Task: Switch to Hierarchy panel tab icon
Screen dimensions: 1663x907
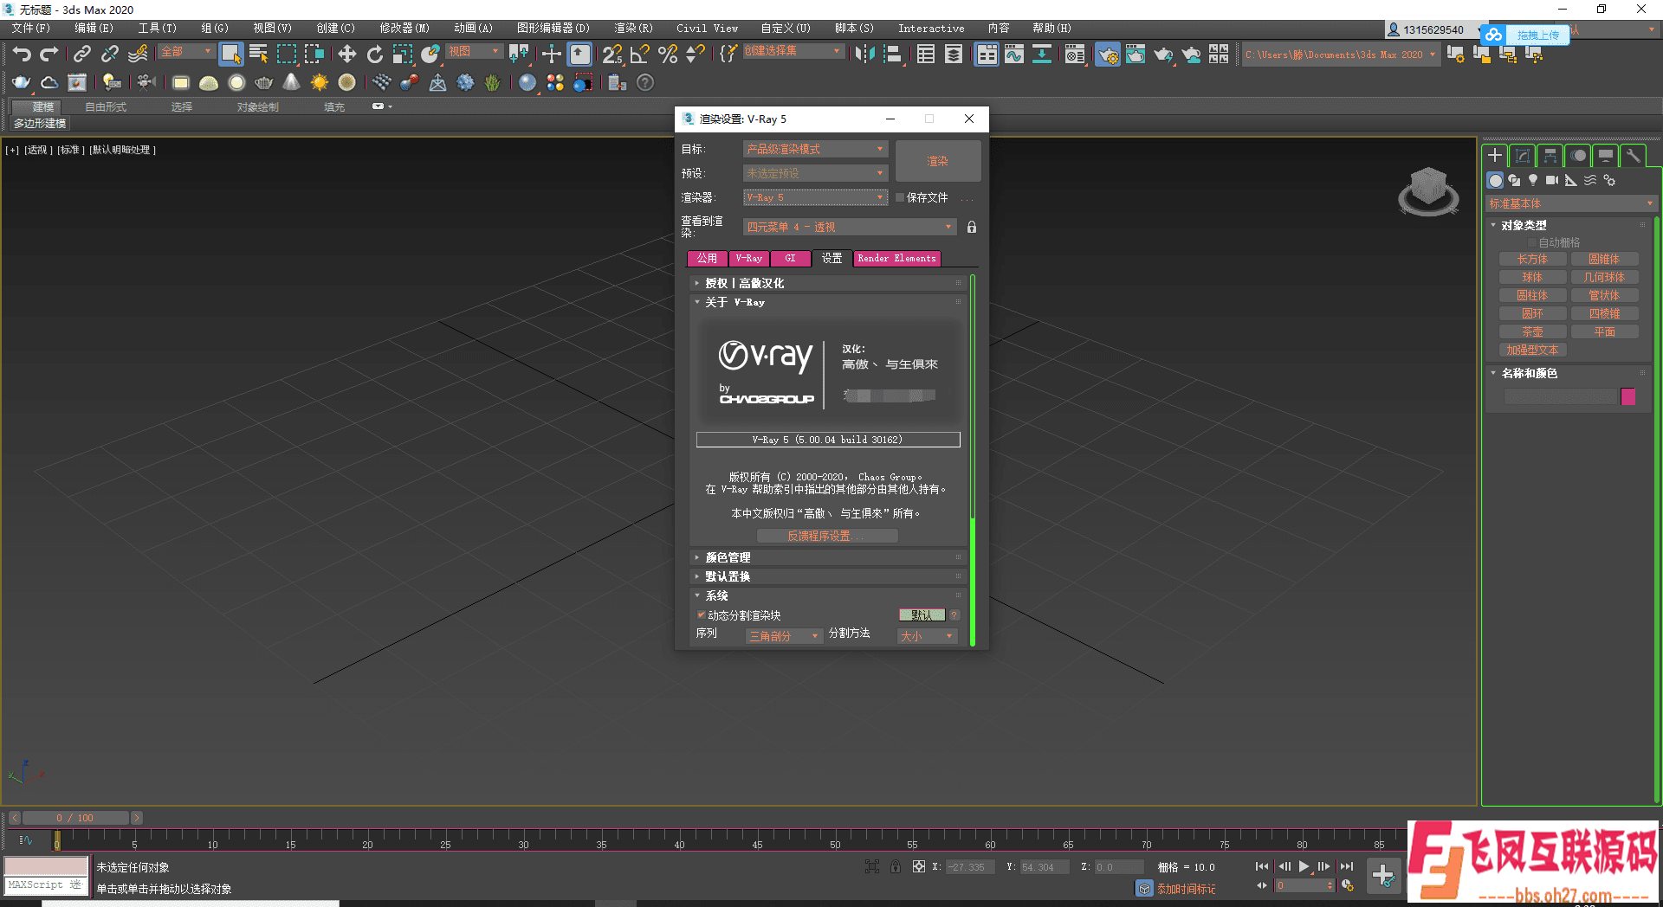Action: 1550,156
